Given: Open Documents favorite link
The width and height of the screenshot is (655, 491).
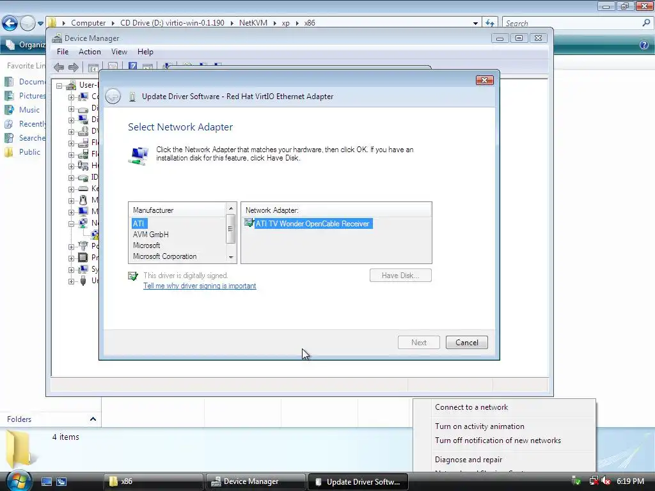Looking at the screenshot, I should click(25, 82).
